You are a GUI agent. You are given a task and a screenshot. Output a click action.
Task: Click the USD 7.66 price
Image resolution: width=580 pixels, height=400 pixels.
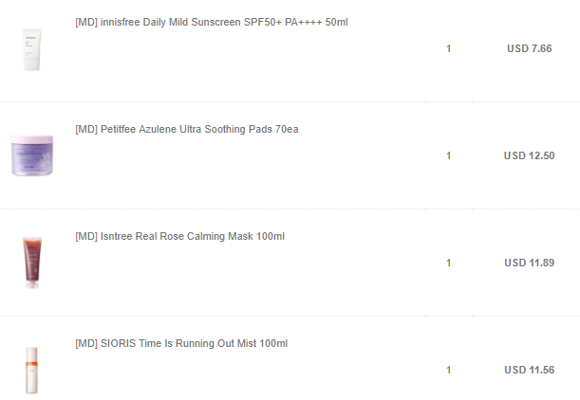pyautogui.click(x=529, y=48)
